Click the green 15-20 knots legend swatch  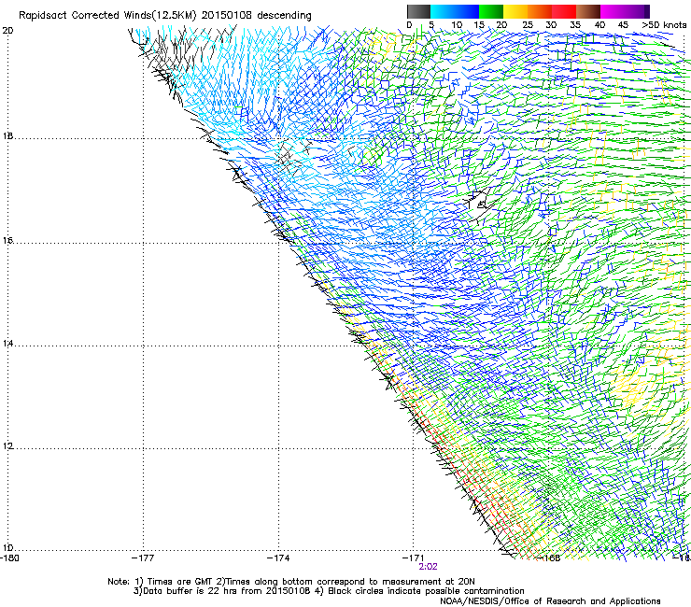(491, 11)
